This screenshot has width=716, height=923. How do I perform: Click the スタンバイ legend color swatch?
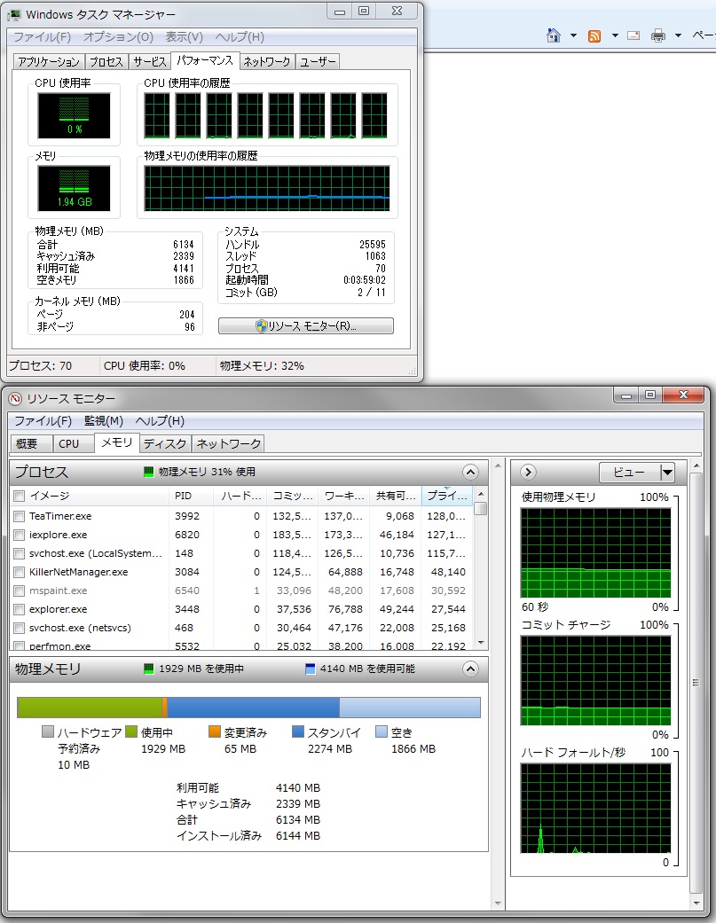pyautogui.click(x=298, y=731)
